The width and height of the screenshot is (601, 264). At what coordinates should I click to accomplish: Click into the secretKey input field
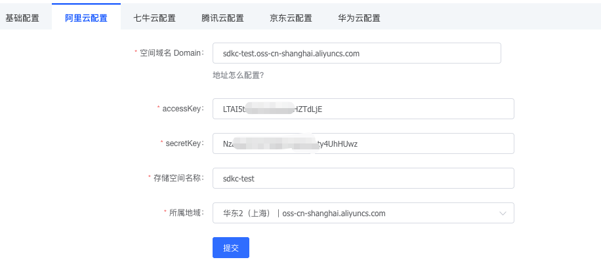click(363, 143)
